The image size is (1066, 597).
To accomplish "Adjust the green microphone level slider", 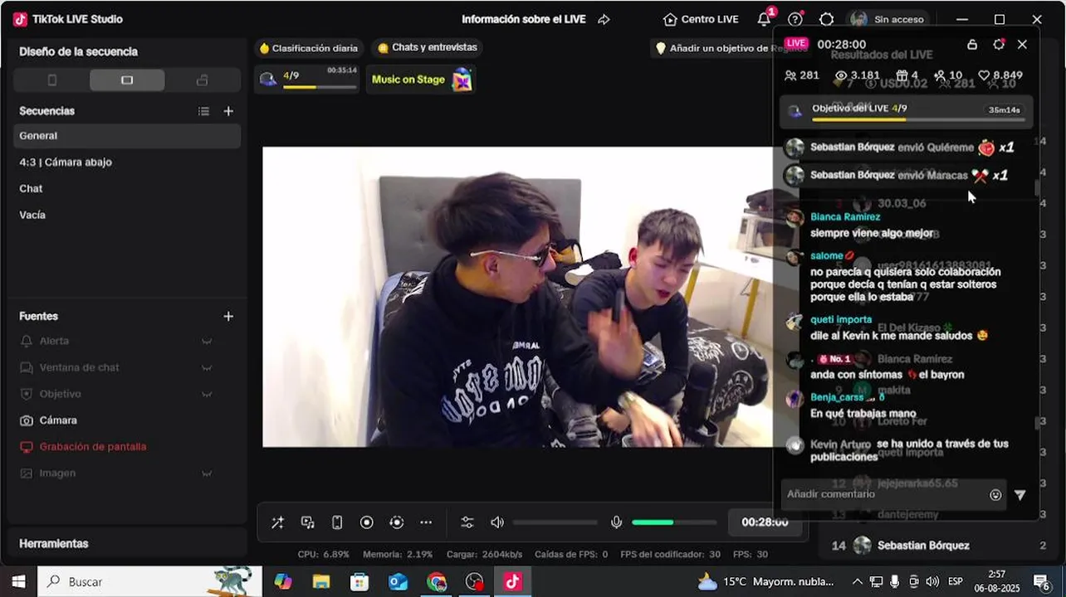I will [x=674, y=522].
